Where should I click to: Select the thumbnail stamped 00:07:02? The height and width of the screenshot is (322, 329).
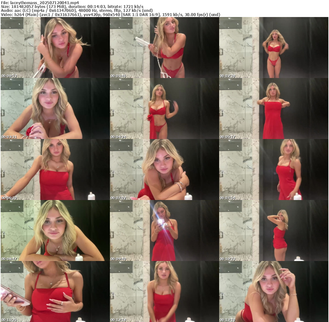[164, 170]
